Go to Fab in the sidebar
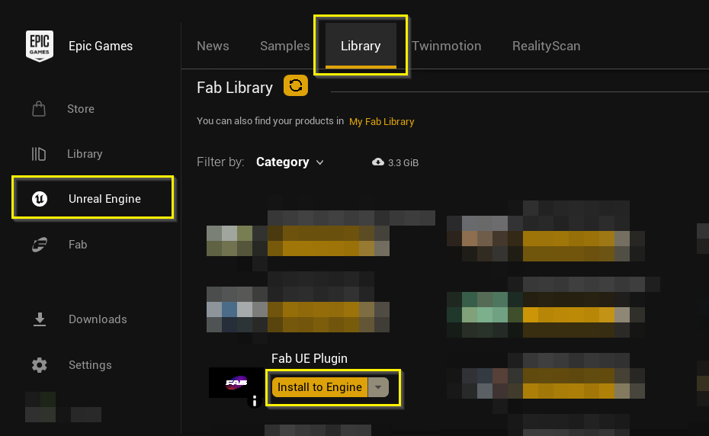This screenshot has height=436, width=709. coord(39,245)
